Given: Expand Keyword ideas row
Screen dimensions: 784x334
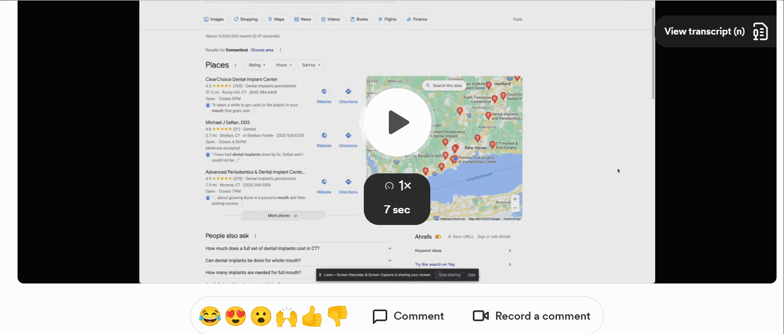Looking at the screenshot, I should pos(463,250).
